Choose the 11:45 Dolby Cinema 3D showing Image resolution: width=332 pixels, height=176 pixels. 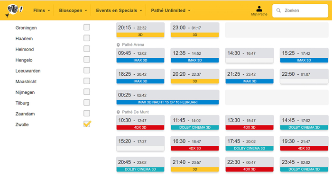click(195, 123)
